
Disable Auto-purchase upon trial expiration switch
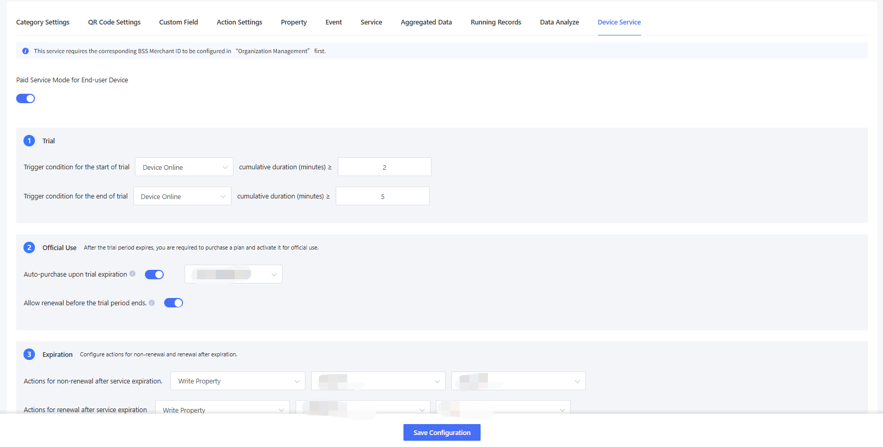154,275
